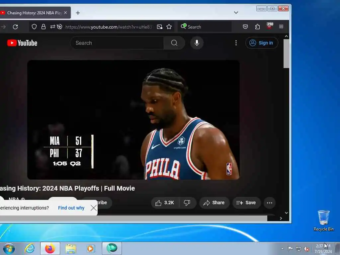Image resolution: width=340 pixels, height=255 pixels.
Task: Close the Chasing History tab
Action: click(65, 13)
